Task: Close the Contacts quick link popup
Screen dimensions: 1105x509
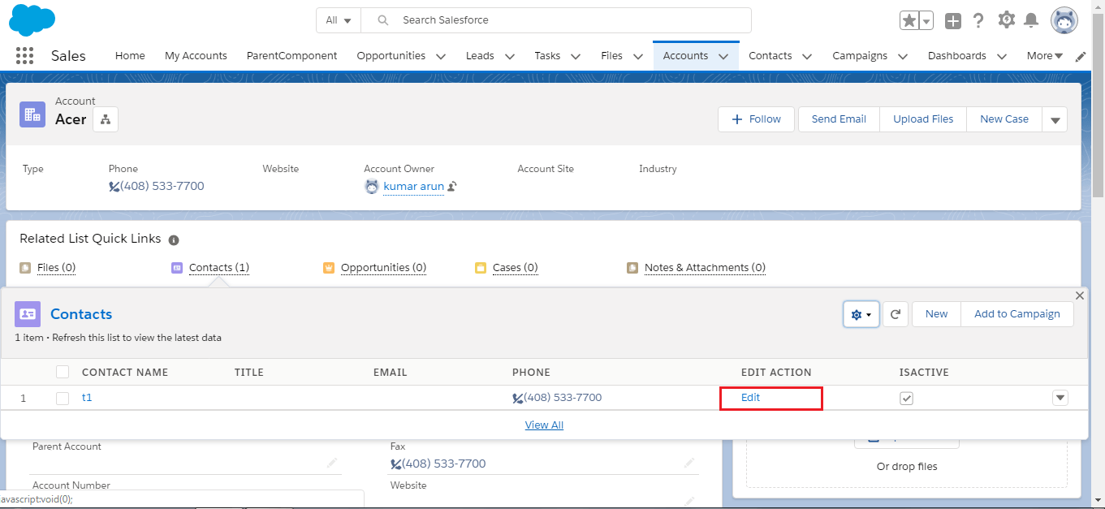Action: 1080,295
